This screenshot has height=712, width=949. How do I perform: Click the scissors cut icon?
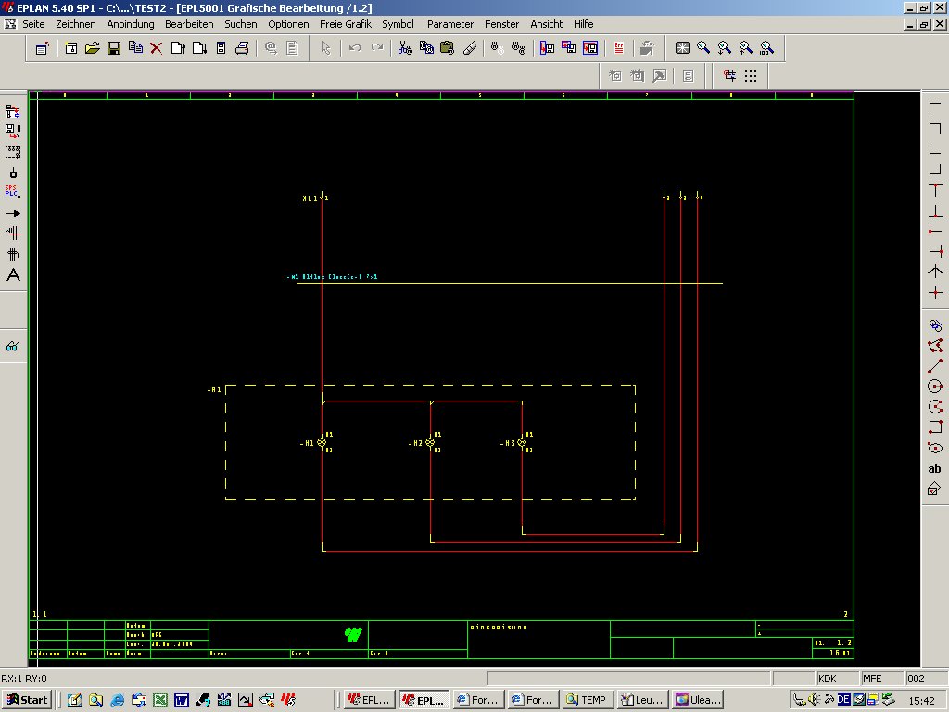(x=405, y=48)
